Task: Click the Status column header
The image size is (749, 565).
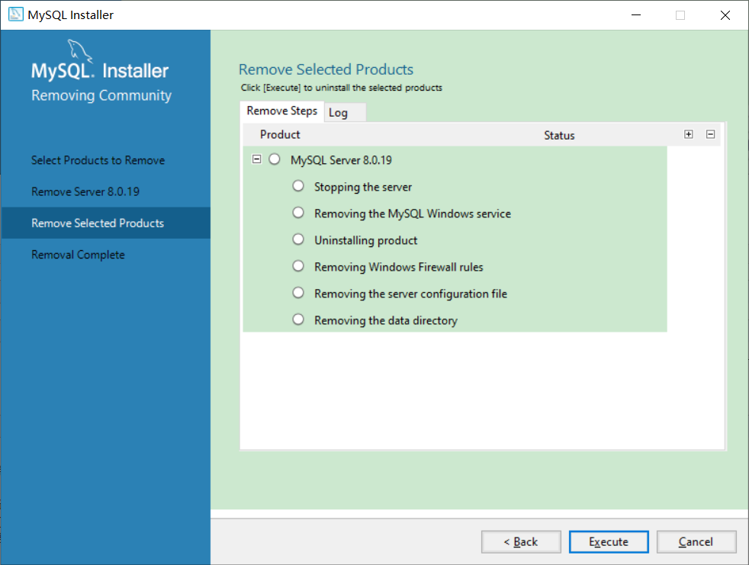Action: coord(559,135)
